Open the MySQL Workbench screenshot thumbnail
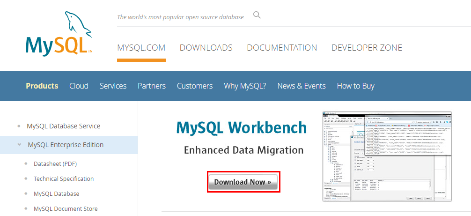Screen dimensions: 471x216 pos(387,156)
